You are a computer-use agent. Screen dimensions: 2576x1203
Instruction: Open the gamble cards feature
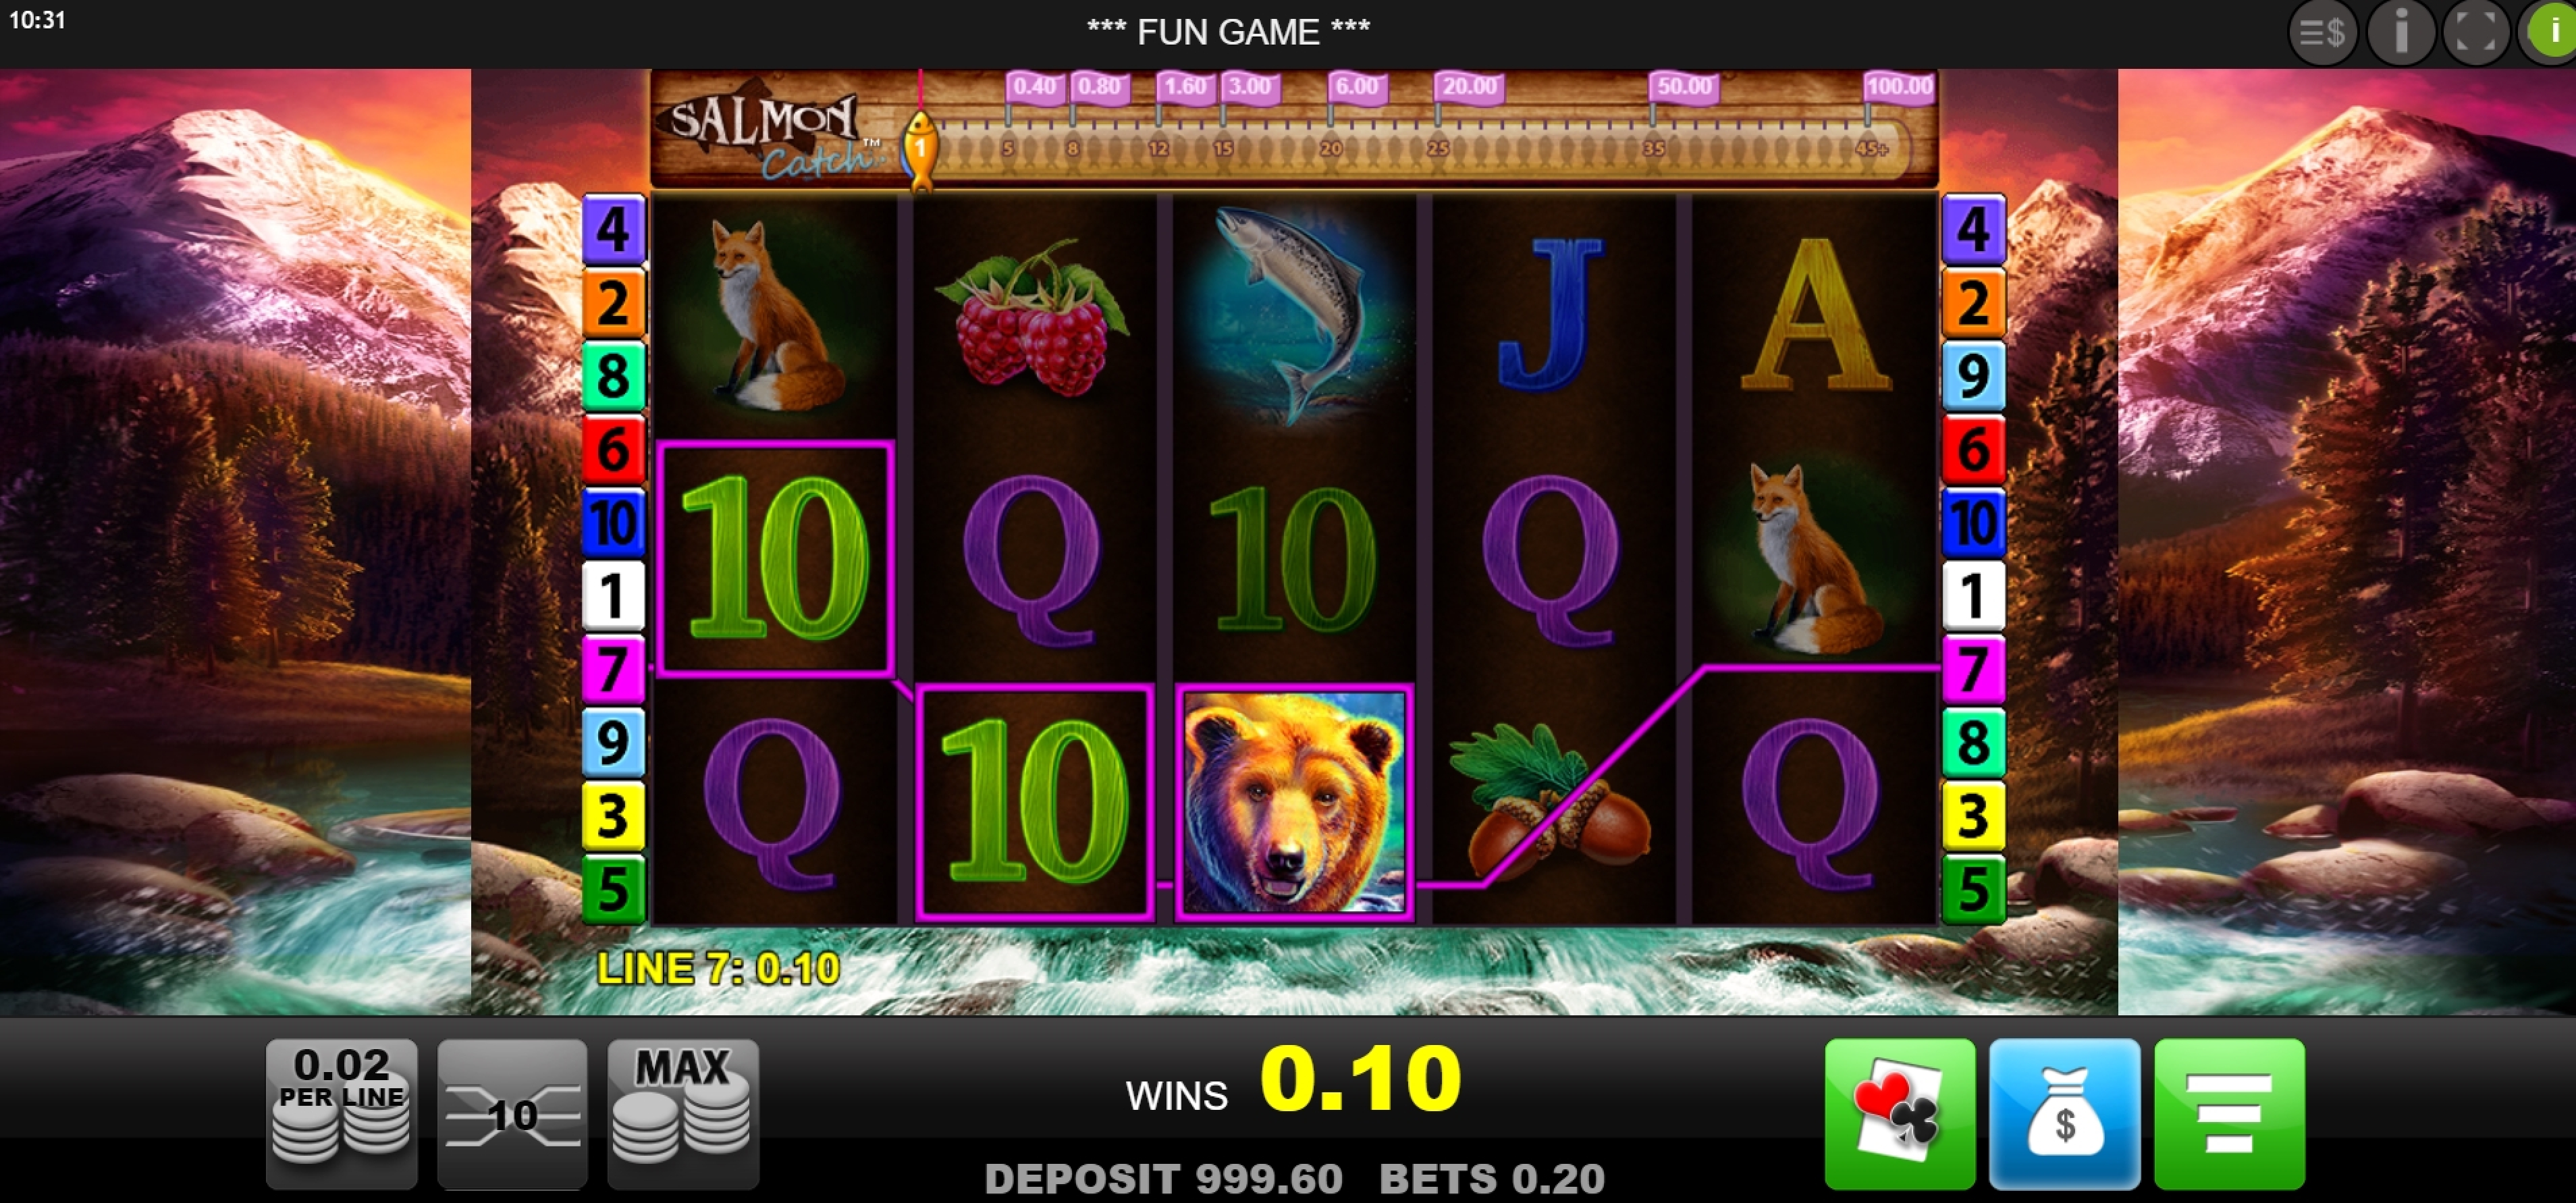[x=1899, y=1113]
